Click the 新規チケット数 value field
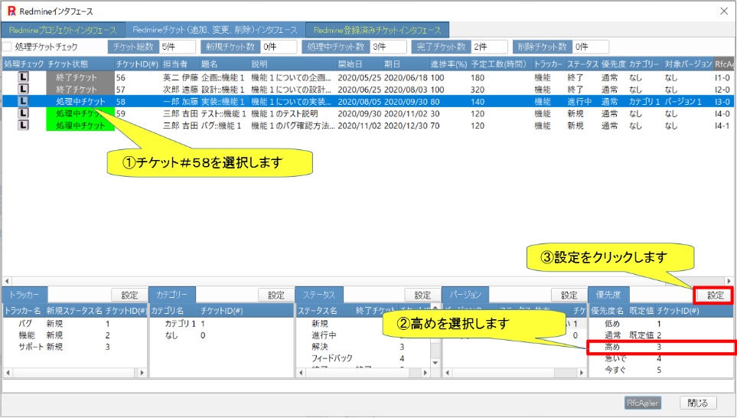 [x=279, y=47]
